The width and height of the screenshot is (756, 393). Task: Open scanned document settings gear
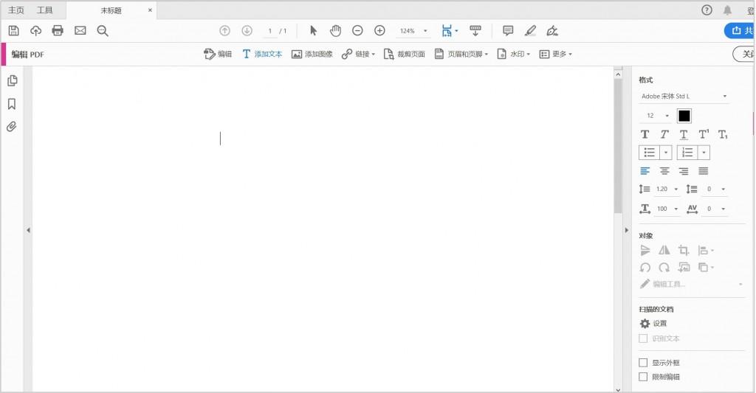point(645,324)
